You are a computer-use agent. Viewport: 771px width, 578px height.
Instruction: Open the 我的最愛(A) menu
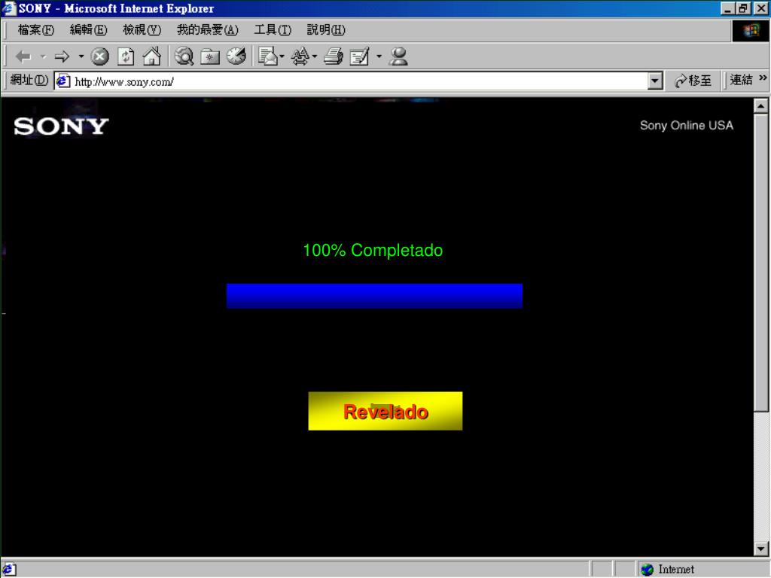pyautogui.click(x=207, y=30)
